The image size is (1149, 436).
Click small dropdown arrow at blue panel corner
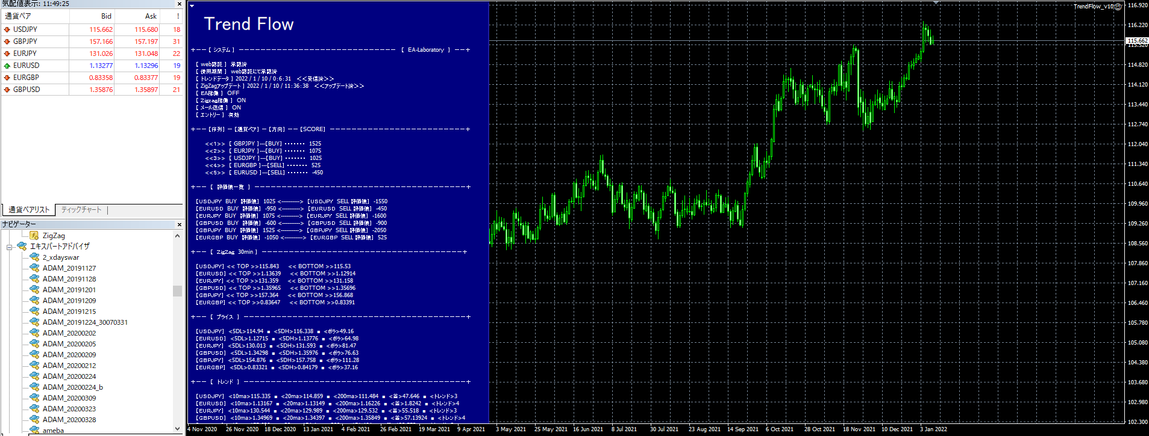click(192, 6)
